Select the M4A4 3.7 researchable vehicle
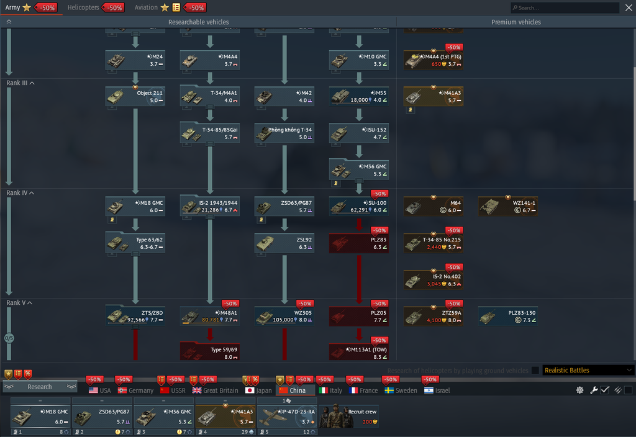Screen dimensions: 636x437 tap(210, 60)
